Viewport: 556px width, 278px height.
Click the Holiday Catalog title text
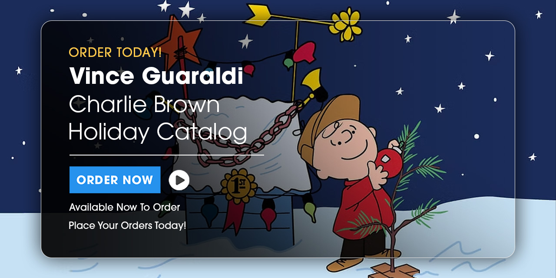pyautogui.click(x=158, y=132)
